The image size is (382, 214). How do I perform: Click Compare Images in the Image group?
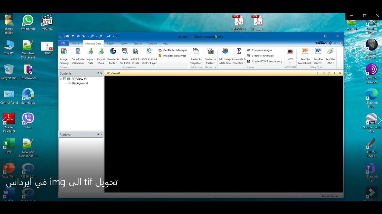click(260, 50)
